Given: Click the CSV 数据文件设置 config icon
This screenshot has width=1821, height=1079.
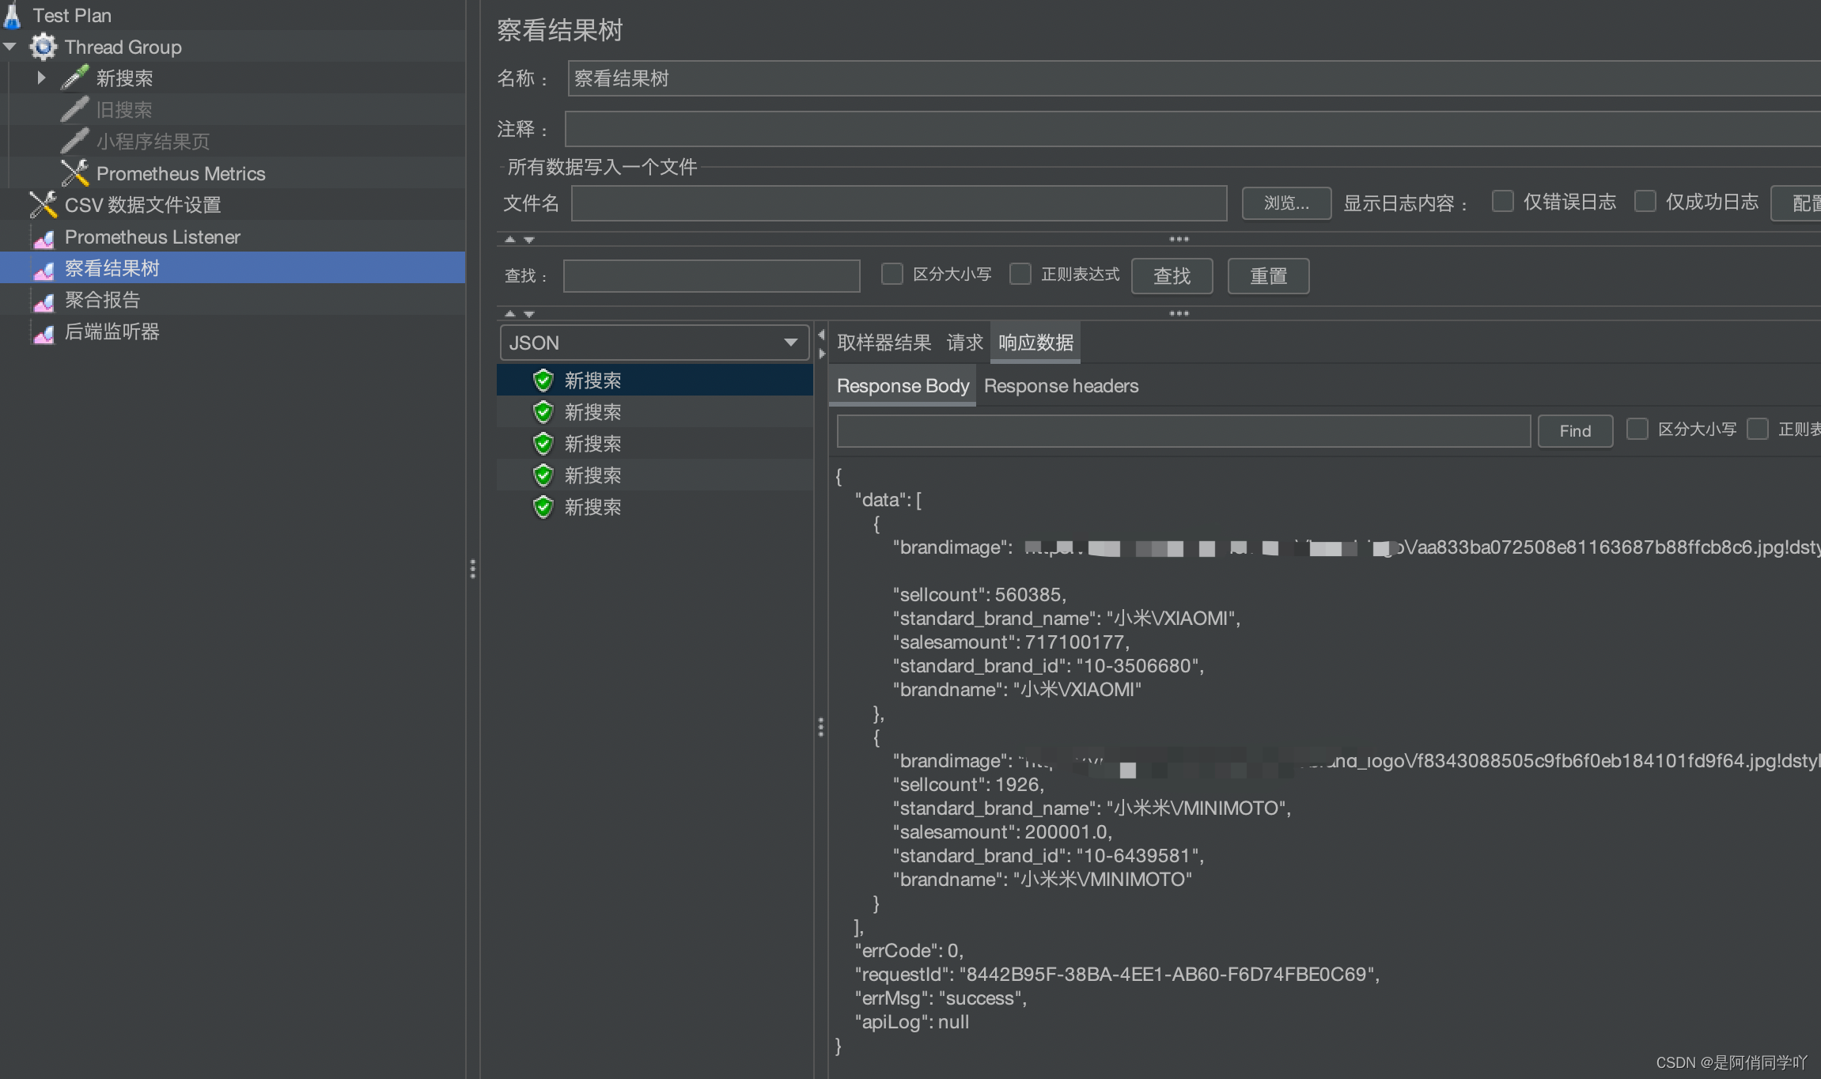Looking at the screenshot, I should pyautogui.click(x=43, y=204).
